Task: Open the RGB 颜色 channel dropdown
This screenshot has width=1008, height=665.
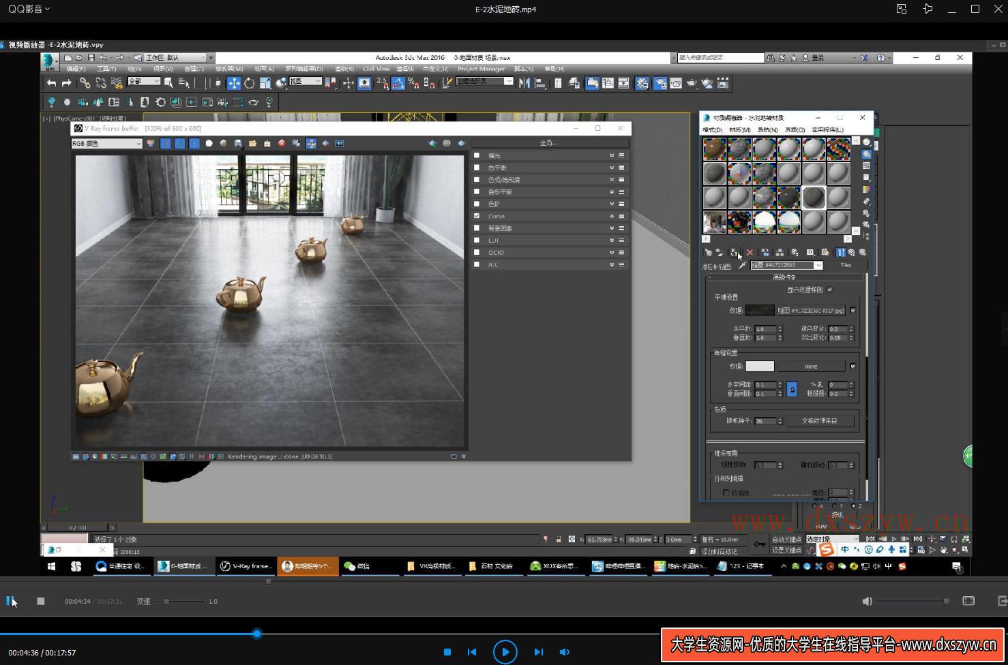Action: coord(106,143)
